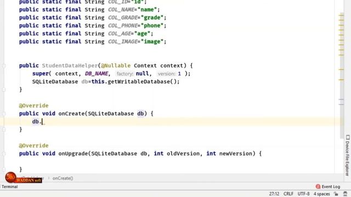This screenshot has width=351, height=197.
Task: Click the COL_PHONE constant identifier
Action: click(123, 26)
